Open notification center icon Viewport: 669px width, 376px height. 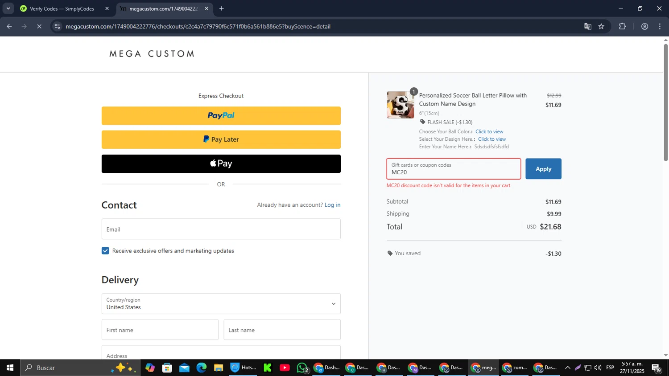(x=657, y=368)
